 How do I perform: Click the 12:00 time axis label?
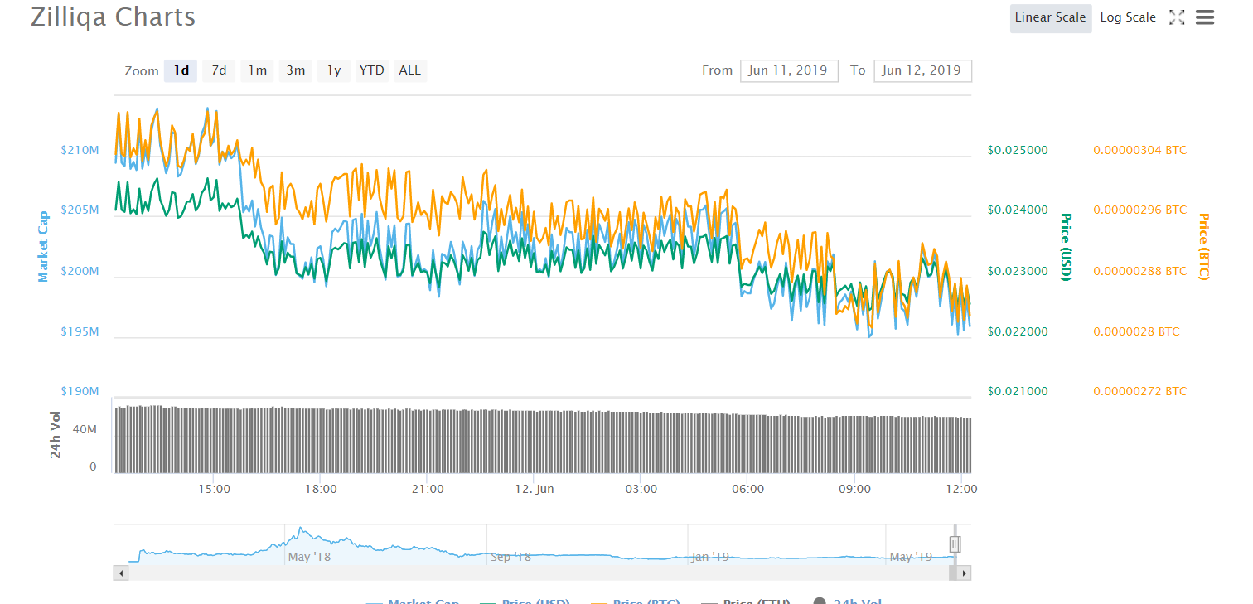[x=961, y=489]
